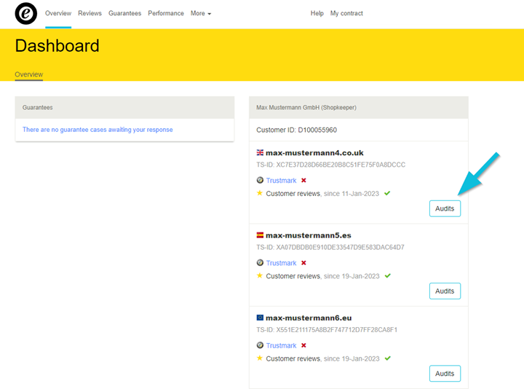The height and width of the screenshot is (389, 524).
Task: Open Trustmark link for max-mustermann5.es
Action: pos(281,263)
